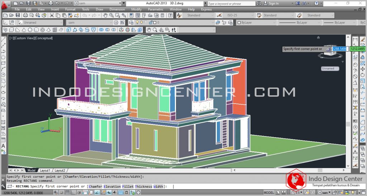
Task: Choose the Fillet option in command line
Action: pos(128,186)
